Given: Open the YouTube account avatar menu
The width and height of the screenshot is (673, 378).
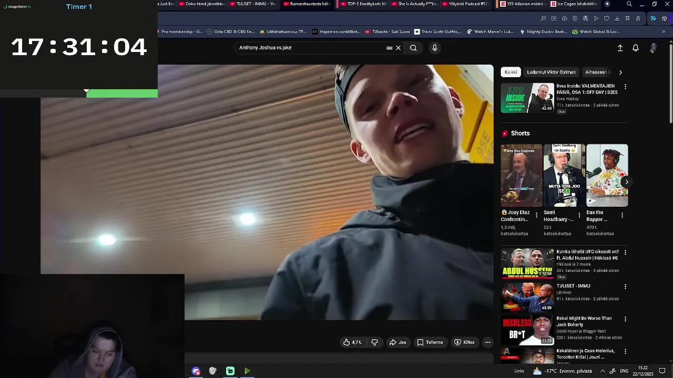Looking at the screenshot, I should (653, 48).
